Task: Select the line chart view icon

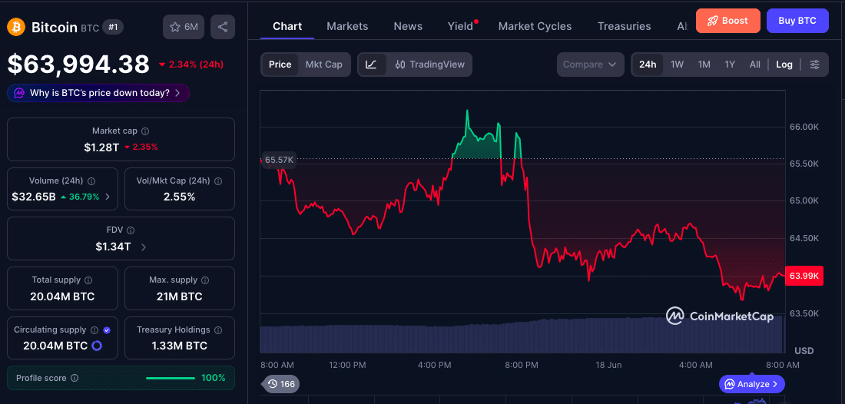Action: click(371, 65)
